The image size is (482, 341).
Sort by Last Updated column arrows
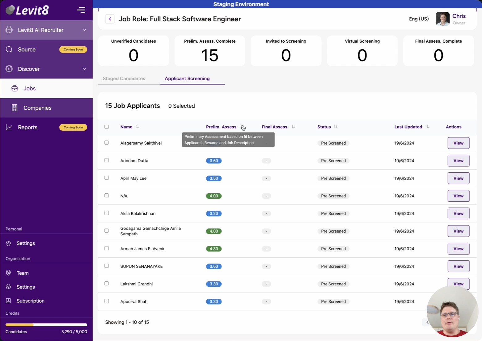tap(427, 127)
